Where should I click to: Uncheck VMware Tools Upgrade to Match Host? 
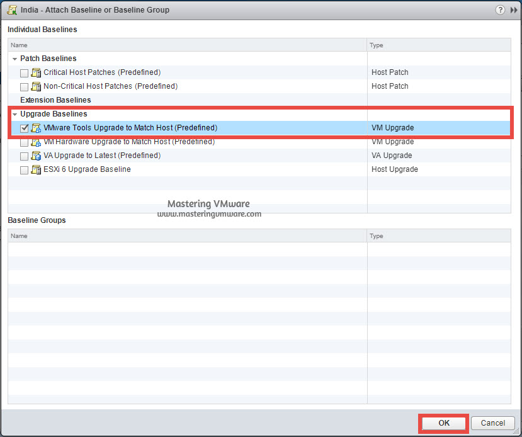tap(23, 128)
